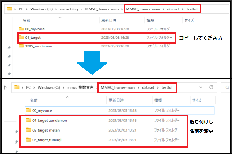The height and width of the screenshot is (155, 234).
Task: Click the 2023/03/08 16:28 date of 01_target
Action: 115,38
